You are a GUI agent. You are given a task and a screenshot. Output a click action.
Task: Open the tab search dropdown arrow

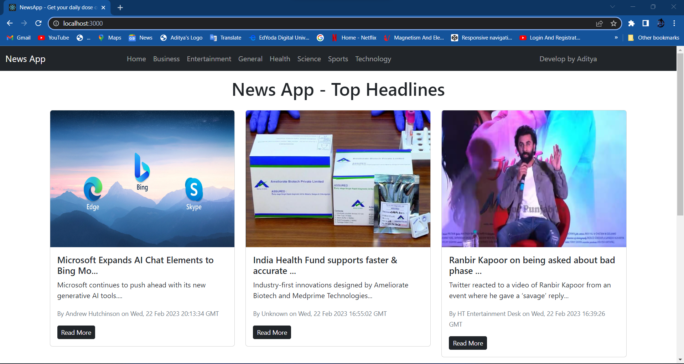[x=612, y=7]
